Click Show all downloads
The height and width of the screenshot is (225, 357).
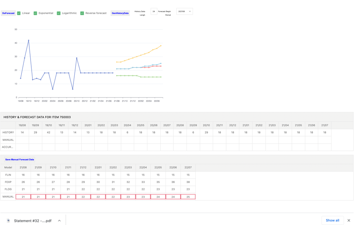click(x=332, y=220)
